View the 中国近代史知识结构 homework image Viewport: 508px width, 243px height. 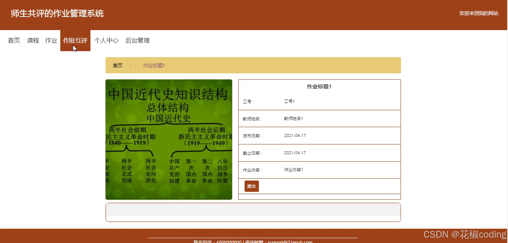pos(169,139)
